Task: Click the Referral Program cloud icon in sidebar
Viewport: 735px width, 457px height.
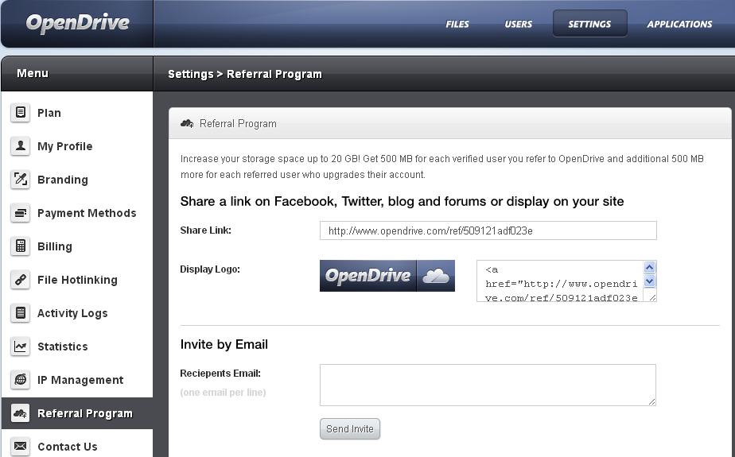Action: click(x=20, y=413)
